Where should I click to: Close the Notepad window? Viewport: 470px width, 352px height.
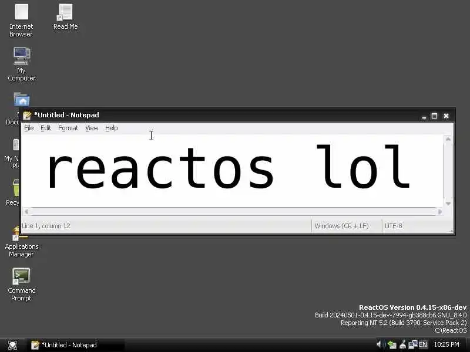[446, 116]
